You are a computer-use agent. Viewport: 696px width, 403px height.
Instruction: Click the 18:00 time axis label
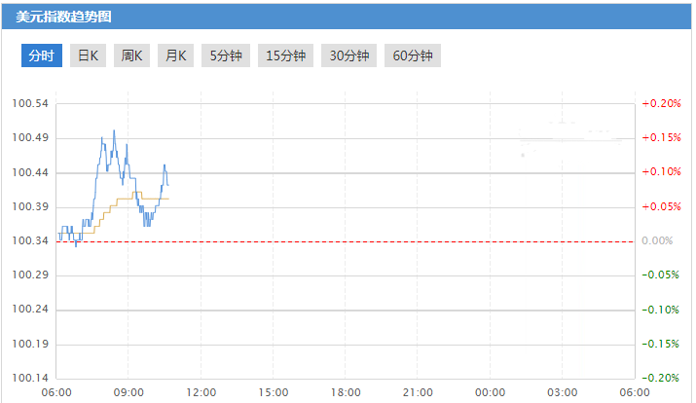[346, 391]
